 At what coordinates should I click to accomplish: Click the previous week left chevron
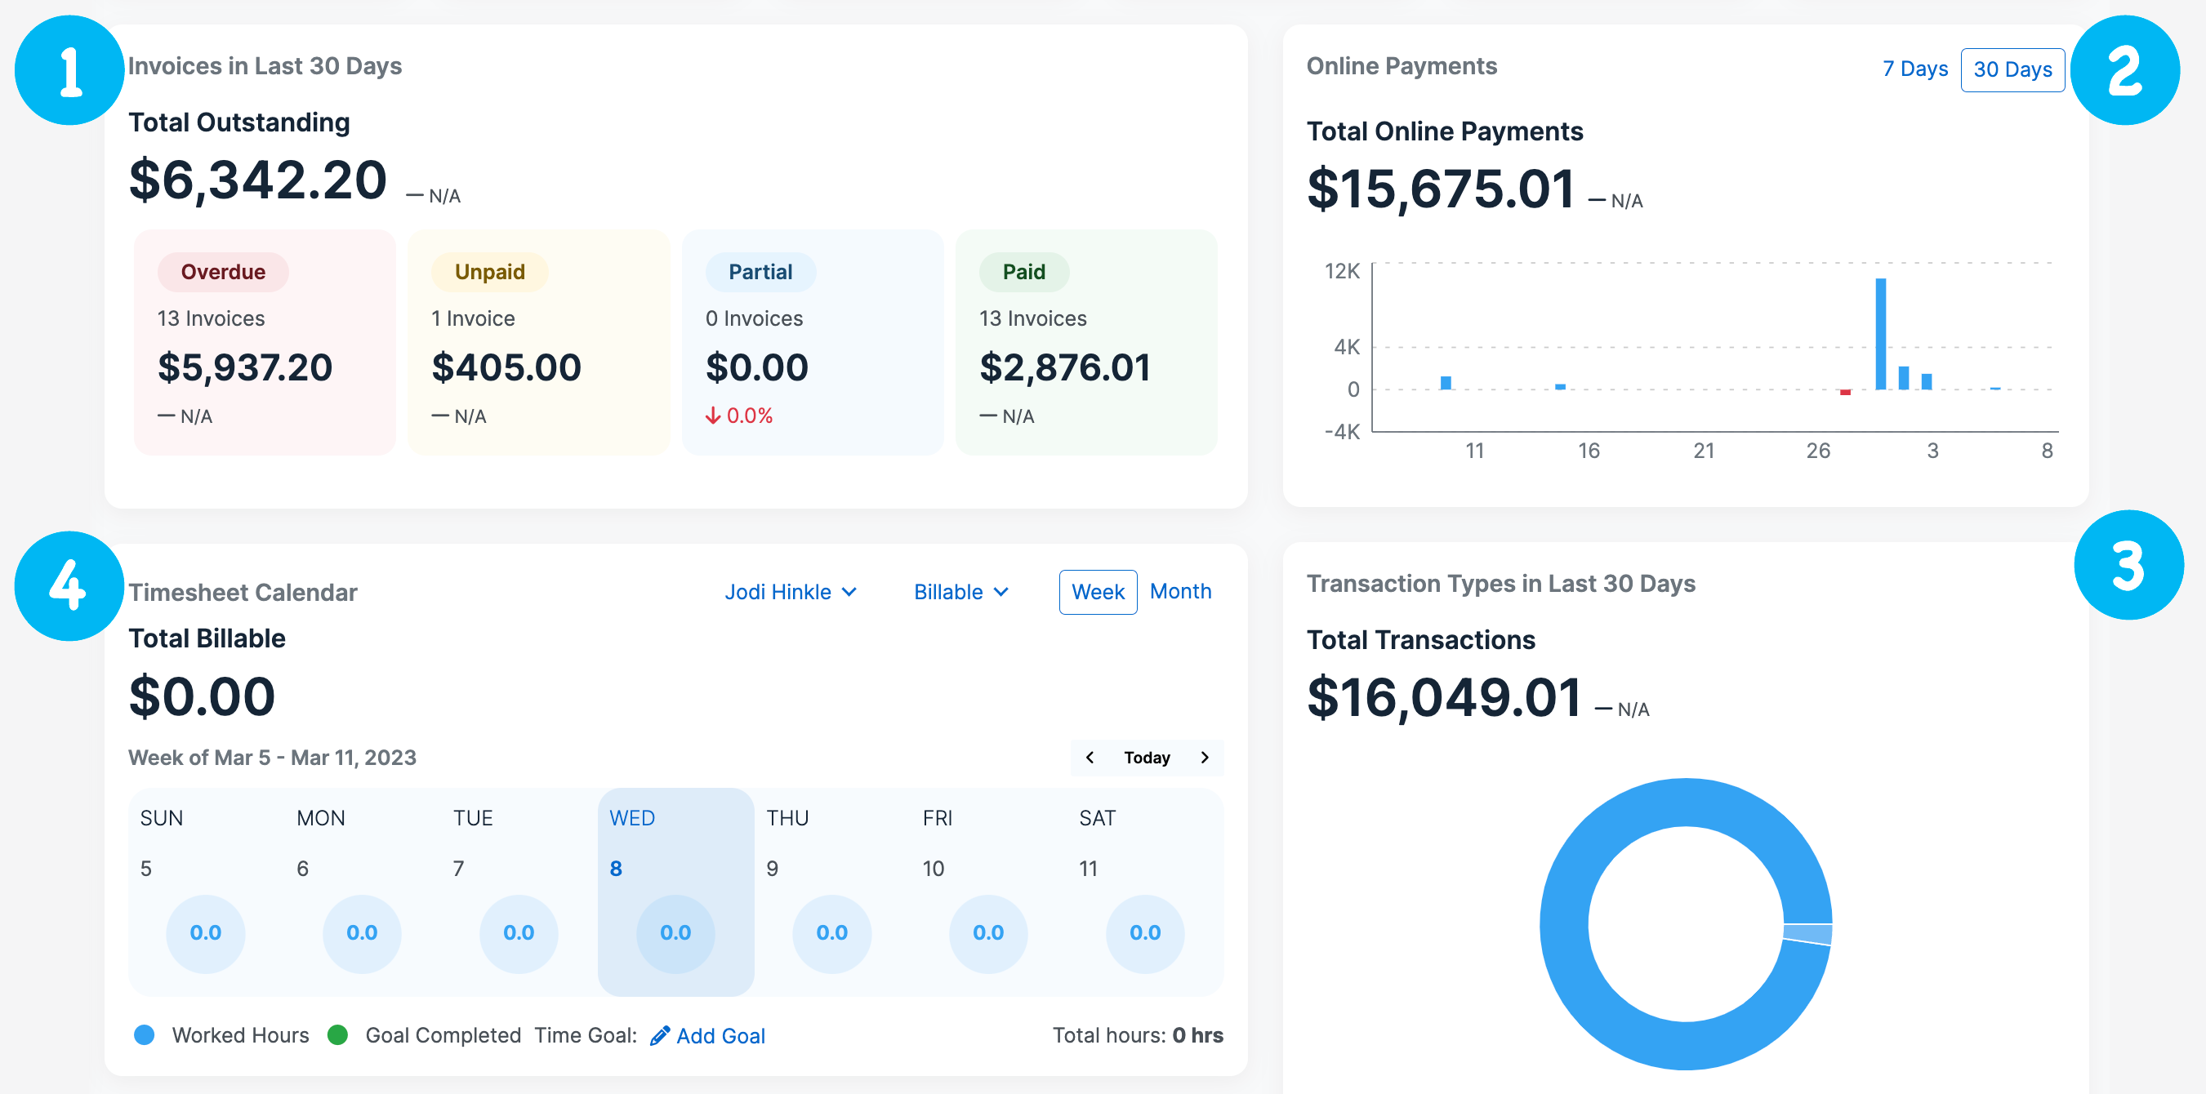pos(1091,757)
